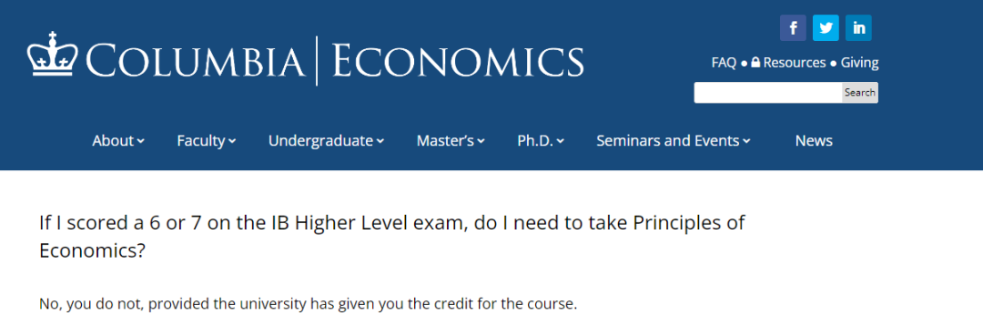Expand the Master's dropdown chevron
Screen dimensions: 983x336
click(x=481, y=141)
